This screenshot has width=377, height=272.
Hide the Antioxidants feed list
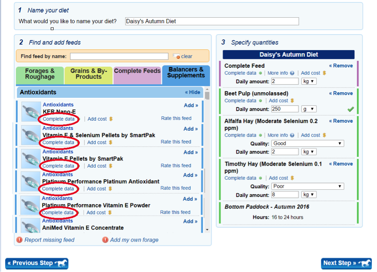pyautogui.click(x=192, y=92)
